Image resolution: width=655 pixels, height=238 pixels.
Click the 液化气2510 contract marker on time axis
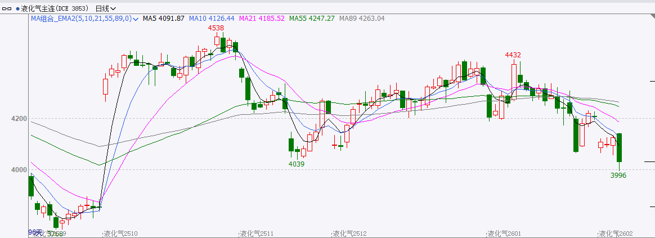[x=121, y=233]
